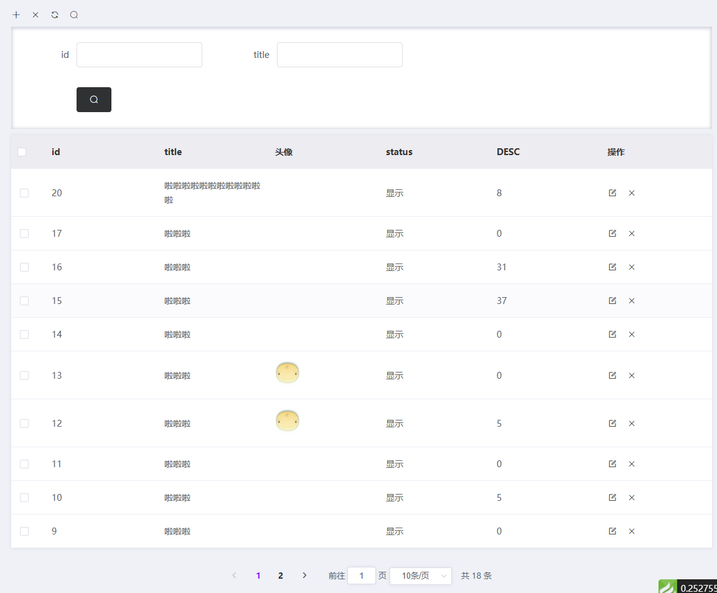Click the previous page arrow
Viewport: 717px width, 593px height.
tap(234, 576)
